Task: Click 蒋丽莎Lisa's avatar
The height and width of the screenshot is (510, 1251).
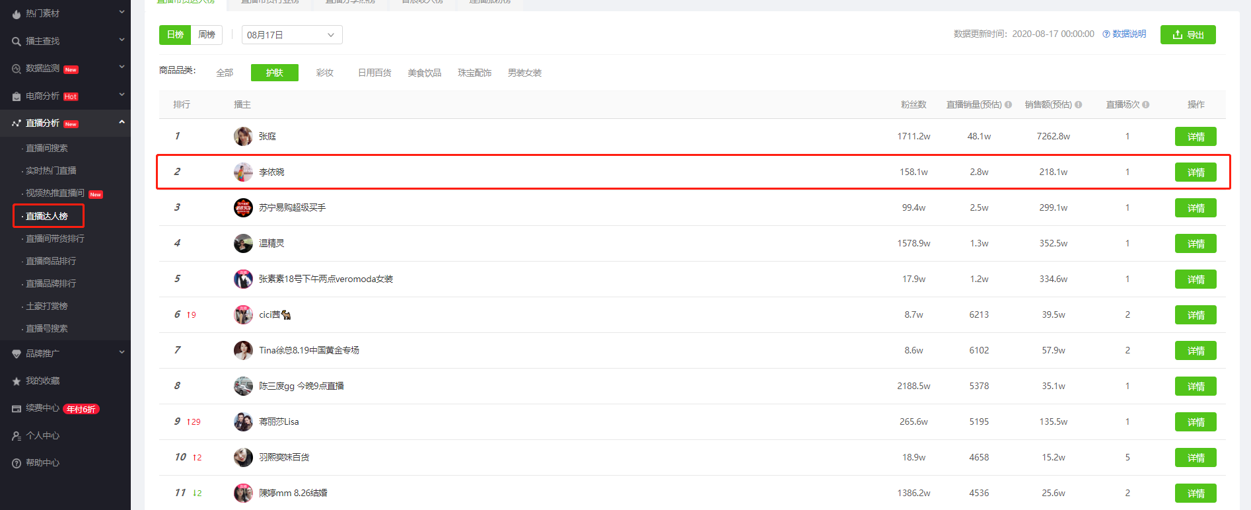Action: (243, 421)
